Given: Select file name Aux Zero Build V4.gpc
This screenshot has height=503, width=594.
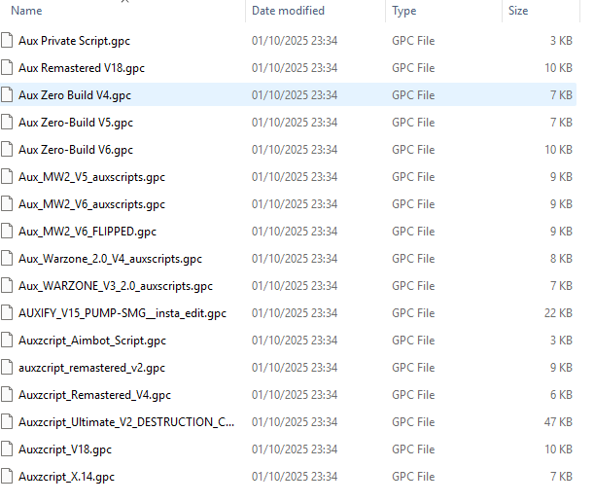Looking at the screenshot, I should [75, 95].
